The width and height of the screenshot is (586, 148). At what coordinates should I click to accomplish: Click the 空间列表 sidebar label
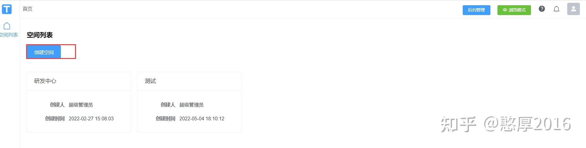tap(9, 35)
